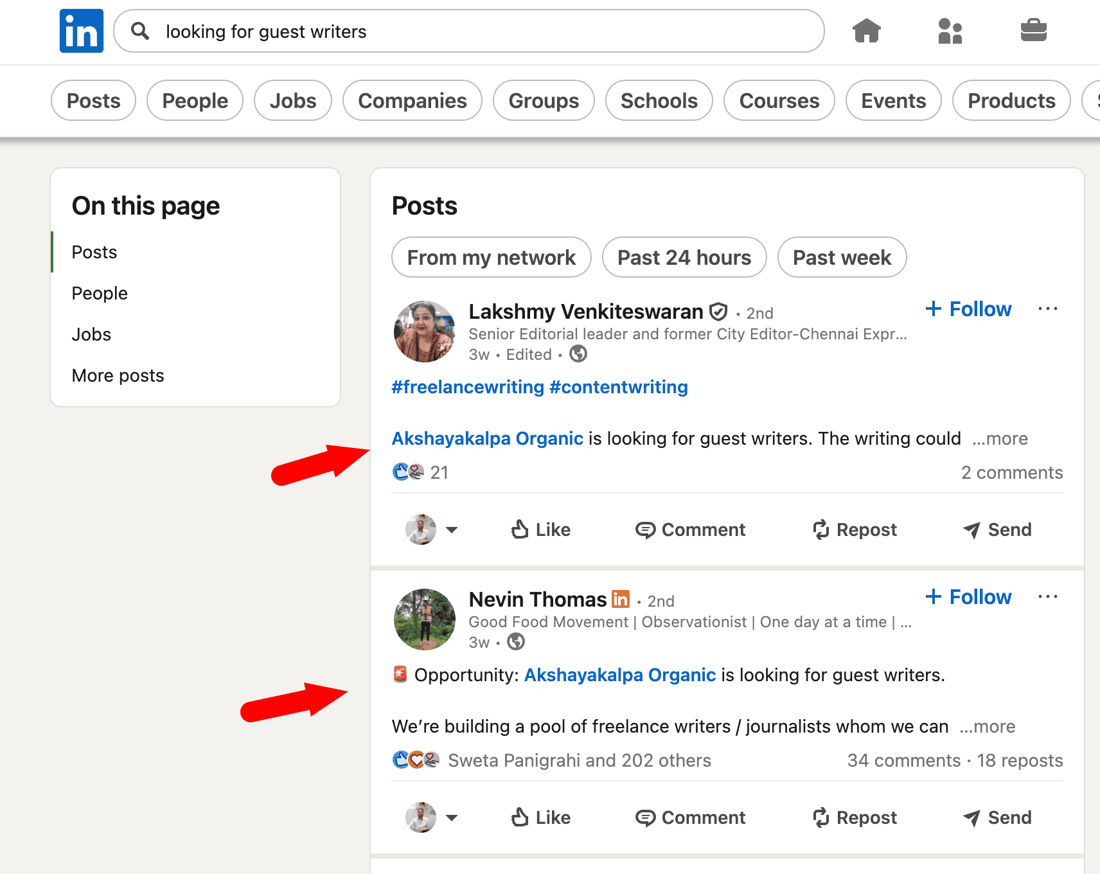
Task: Toggle Past week filter
Action: 842,257
